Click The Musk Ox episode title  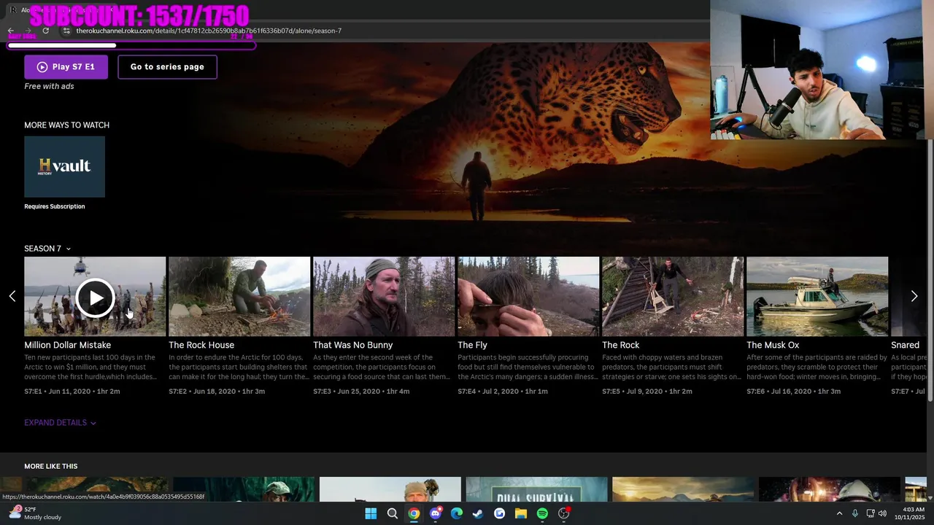[x=773, y=345]
